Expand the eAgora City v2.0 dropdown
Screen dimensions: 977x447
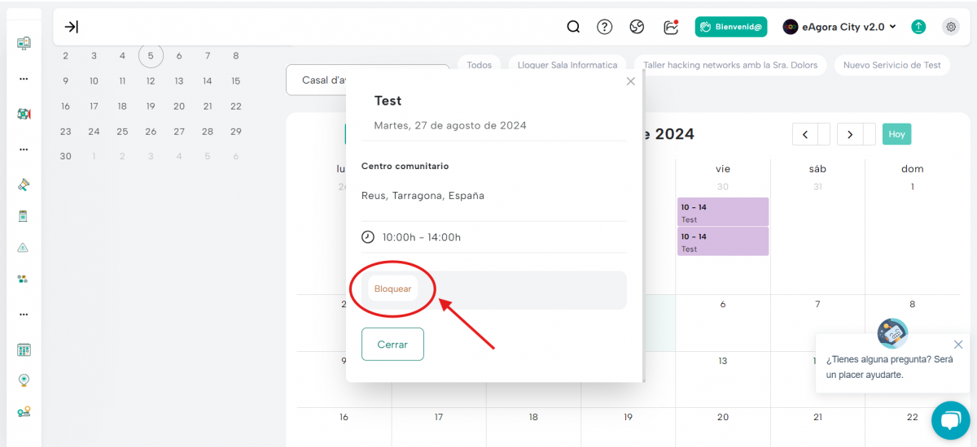click(x=839, y=27)
